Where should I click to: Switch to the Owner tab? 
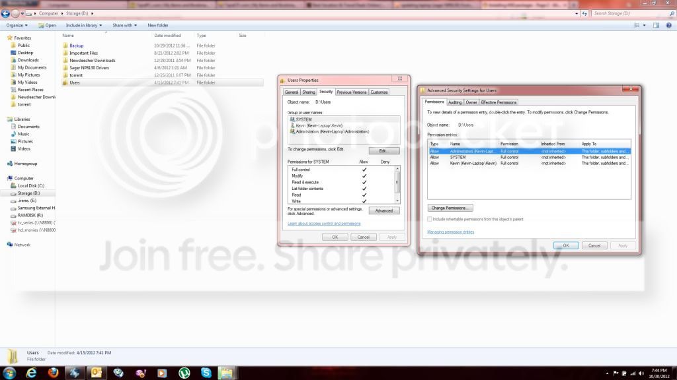click(471, 102)
